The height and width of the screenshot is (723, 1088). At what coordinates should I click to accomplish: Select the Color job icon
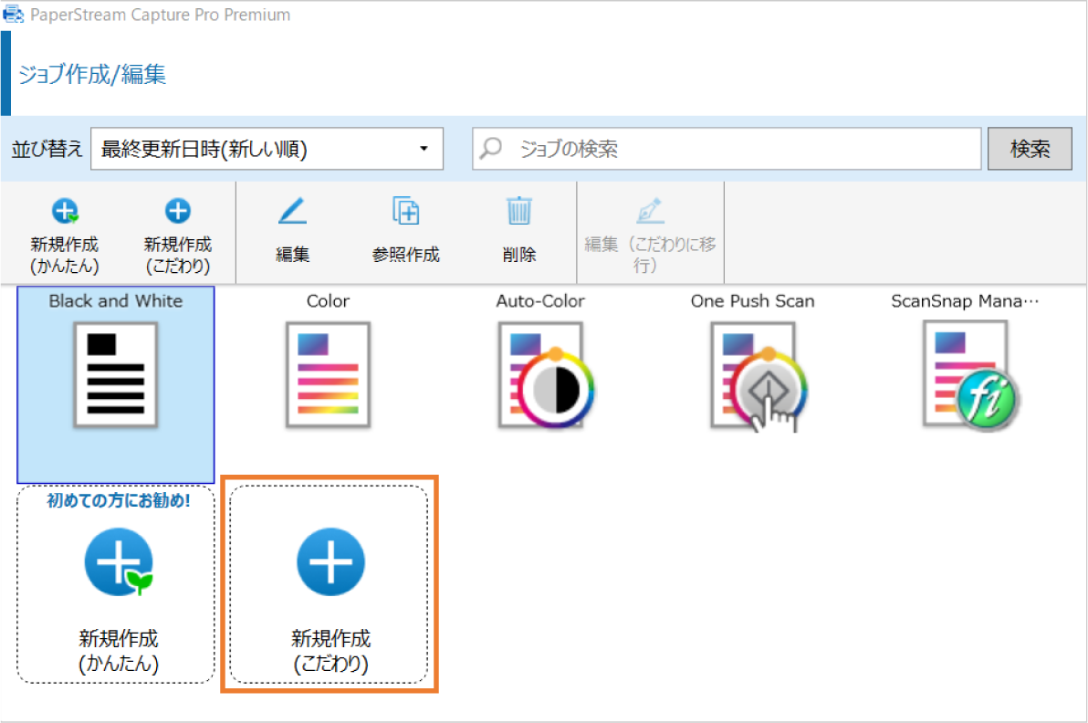329,374
